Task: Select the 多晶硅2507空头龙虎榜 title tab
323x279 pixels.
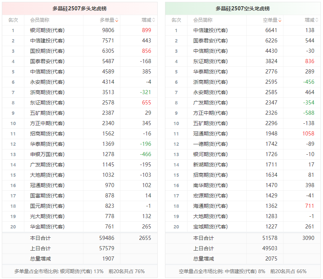Action: [x=243, y=8]
